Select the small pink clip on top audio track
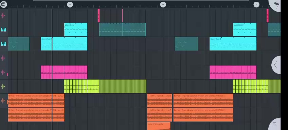Image resolution: width=288 pixels, height=130 pixels. click(98, 16)
